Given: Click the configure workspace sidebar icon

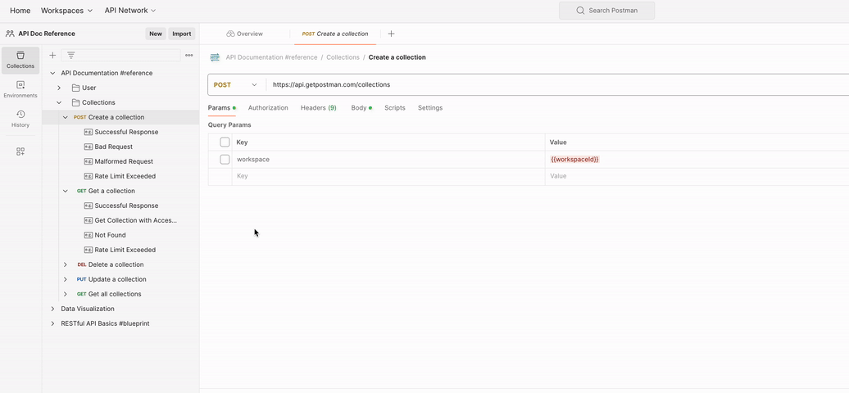Looking at the screenshot, I should click(x=20, y=151).
